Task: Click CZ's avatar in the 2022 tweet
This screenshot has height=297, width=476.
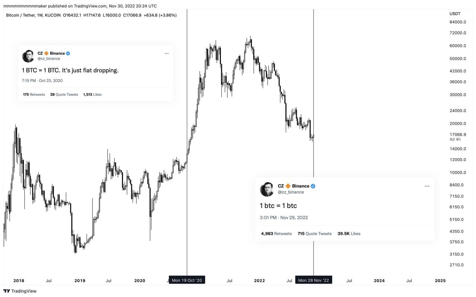Action: (267, 189)
